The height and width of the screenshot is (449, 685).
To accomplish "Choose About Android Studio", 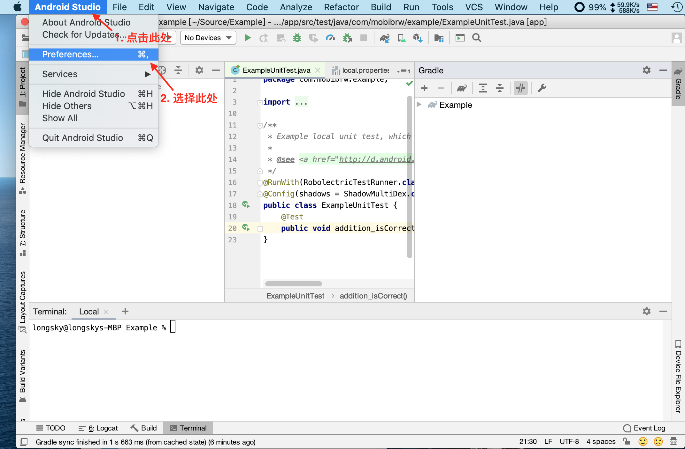I will [x=86, y=22].
